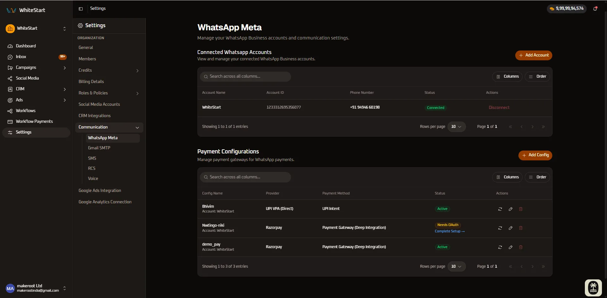Expand the Campaigns sidebar submenu
The height and width of the screenshot is (298, 607).
(x=65, y=68)
